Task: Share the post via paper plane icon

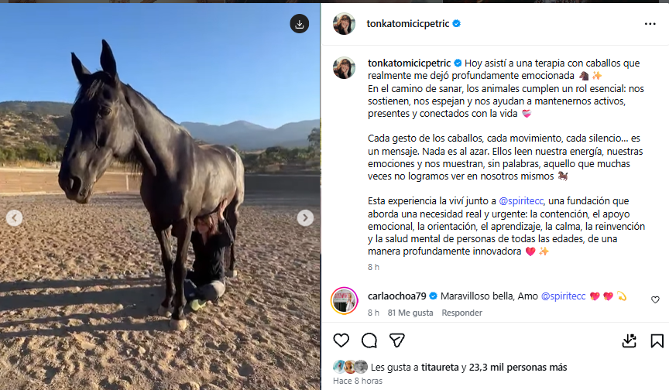Action: 396,340
